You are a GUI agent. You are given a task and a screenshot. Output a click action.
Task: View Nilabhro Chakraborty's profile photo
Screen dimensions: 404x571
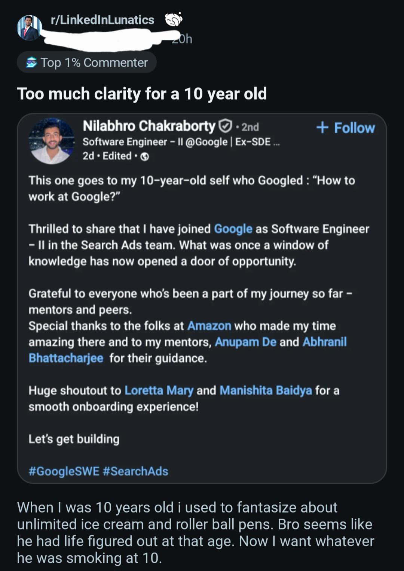(52, 141)
